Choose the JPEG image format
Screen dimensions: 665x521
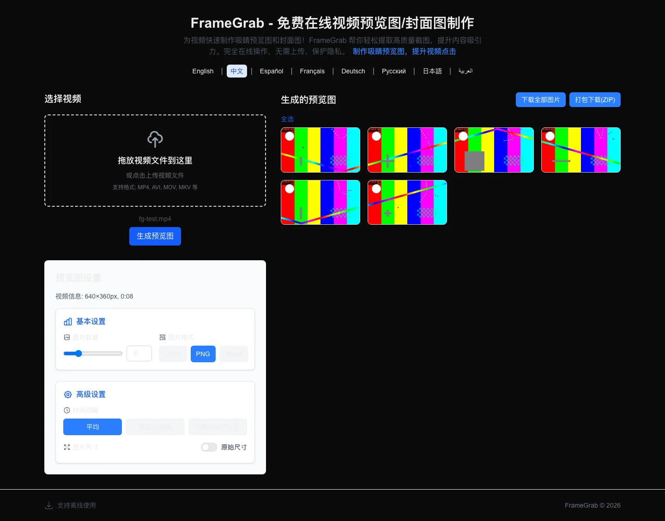pyautogui.click(x=173, y=354)
